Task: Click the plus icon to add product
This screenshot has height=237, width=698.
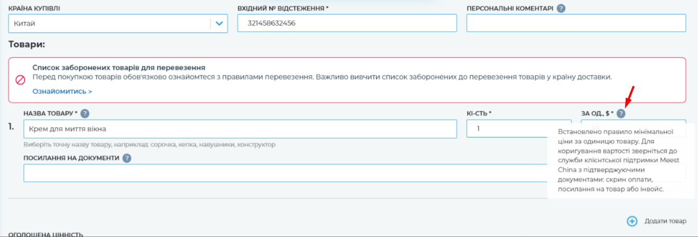Action: point(632,221)
